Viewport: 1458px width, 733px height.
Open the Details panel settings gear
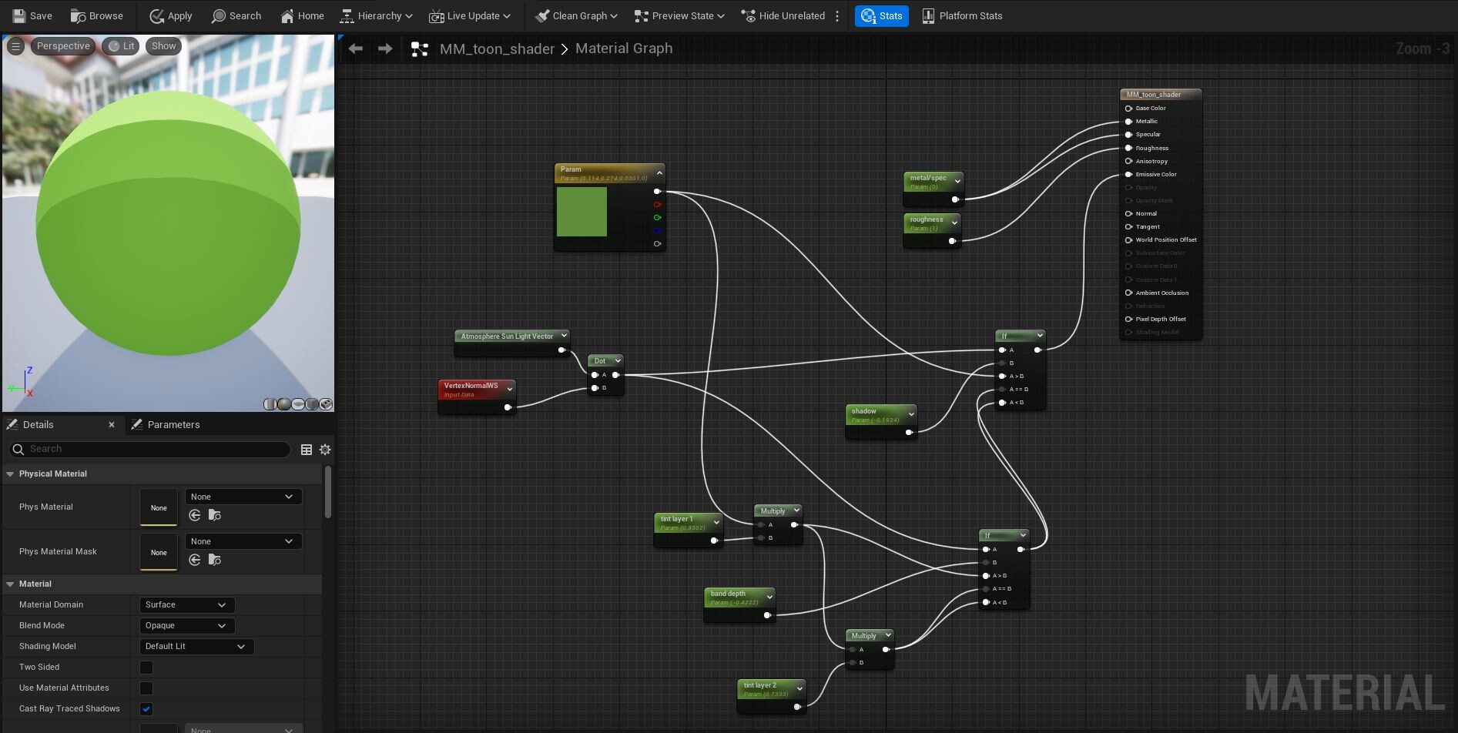coord(325,450)
